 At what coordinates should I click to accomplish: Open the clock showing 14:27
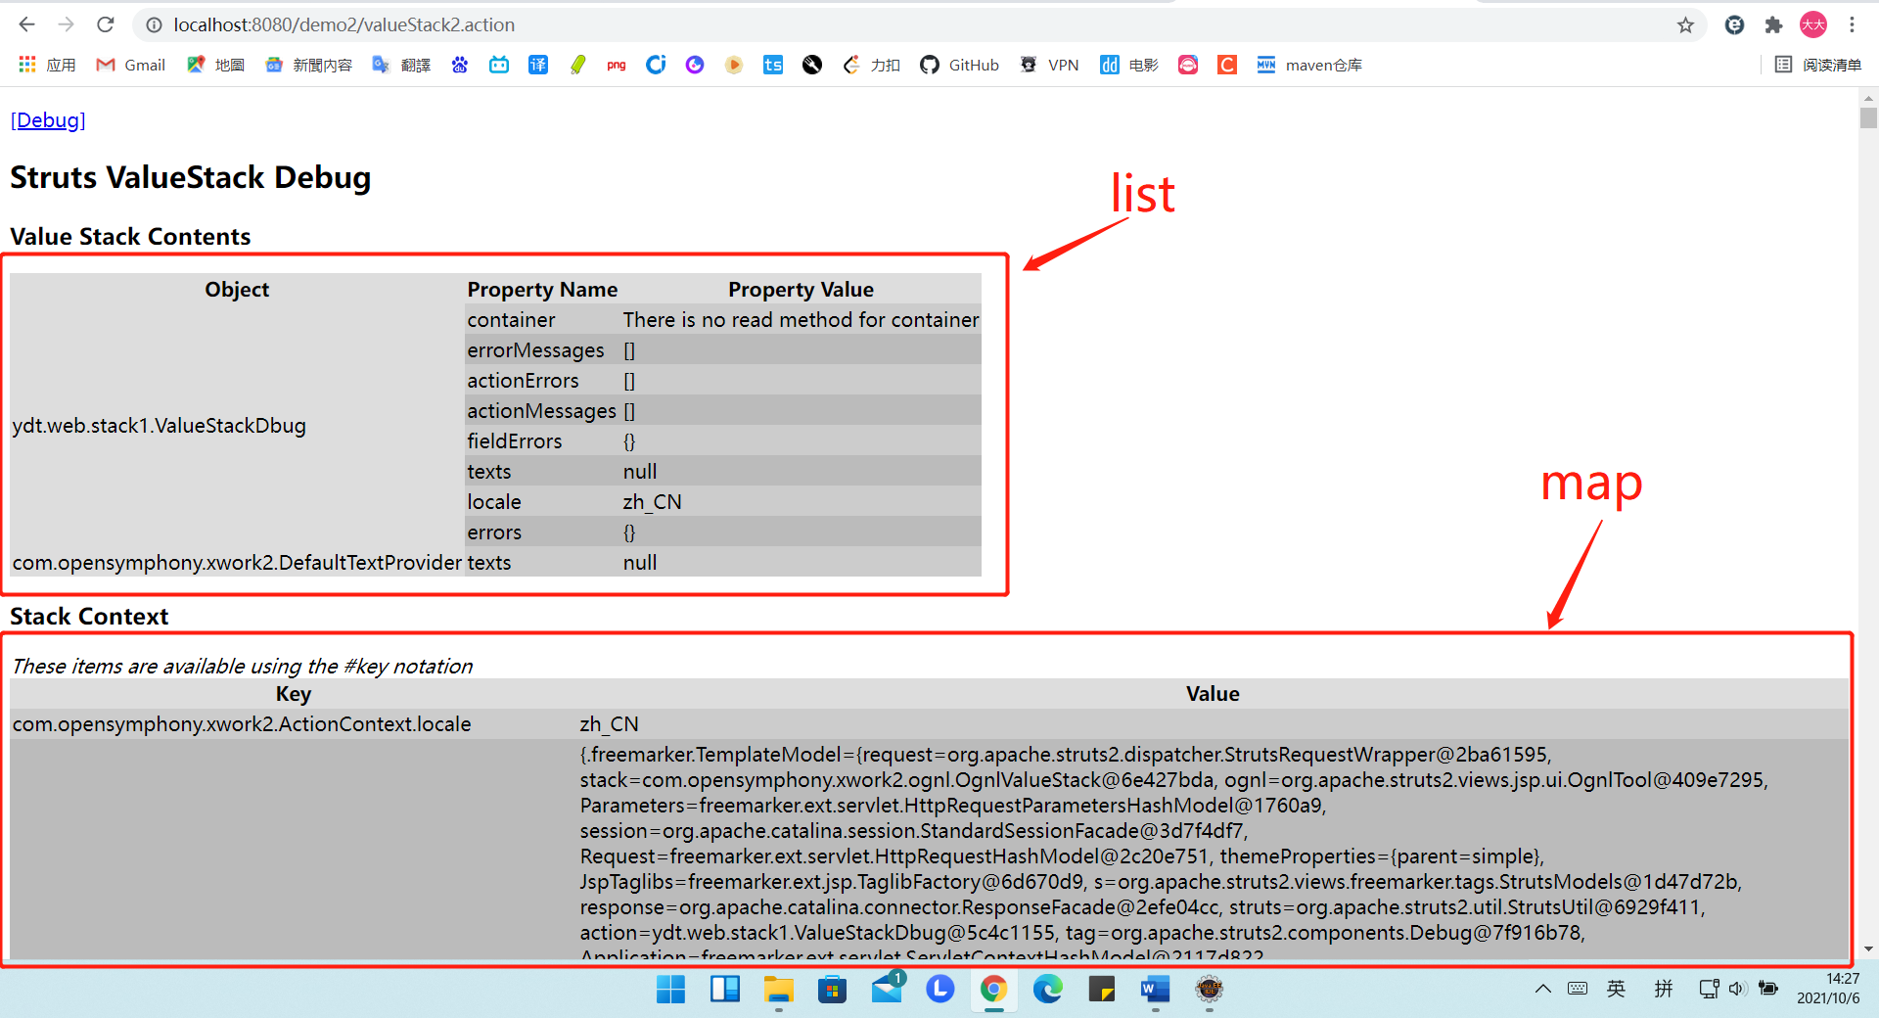[1828, 989]
